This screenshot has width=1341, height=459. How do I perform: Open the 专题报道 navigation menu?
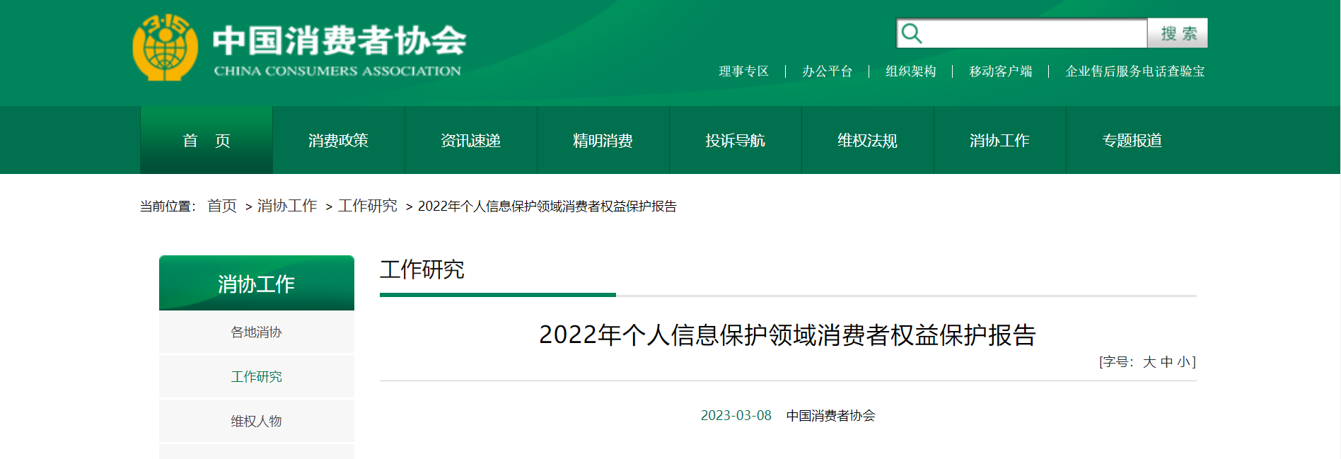pos(1132,141)
